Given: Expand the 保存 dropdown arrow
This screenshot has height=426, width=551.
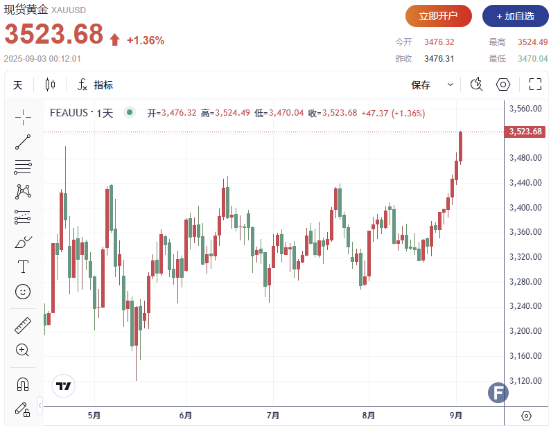Looking at the screenshot, I should 451,85.
